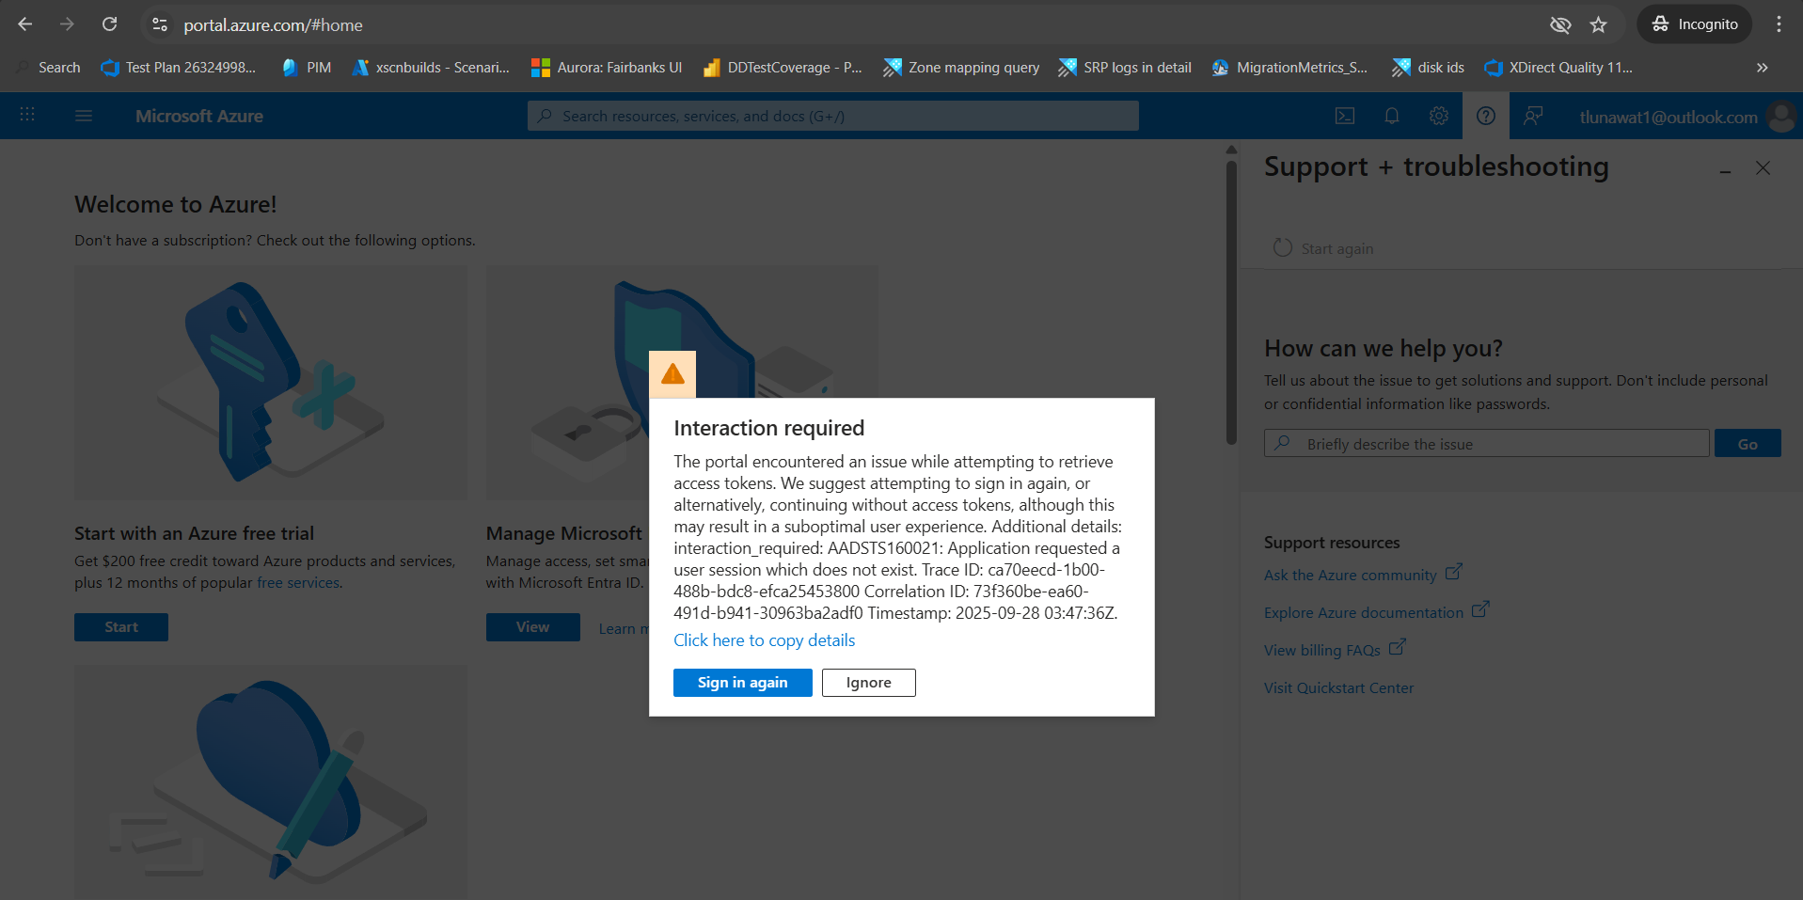This screenshot has height=900, width=1803.
Task: Click the address bar URL
Action: (273, 25)
